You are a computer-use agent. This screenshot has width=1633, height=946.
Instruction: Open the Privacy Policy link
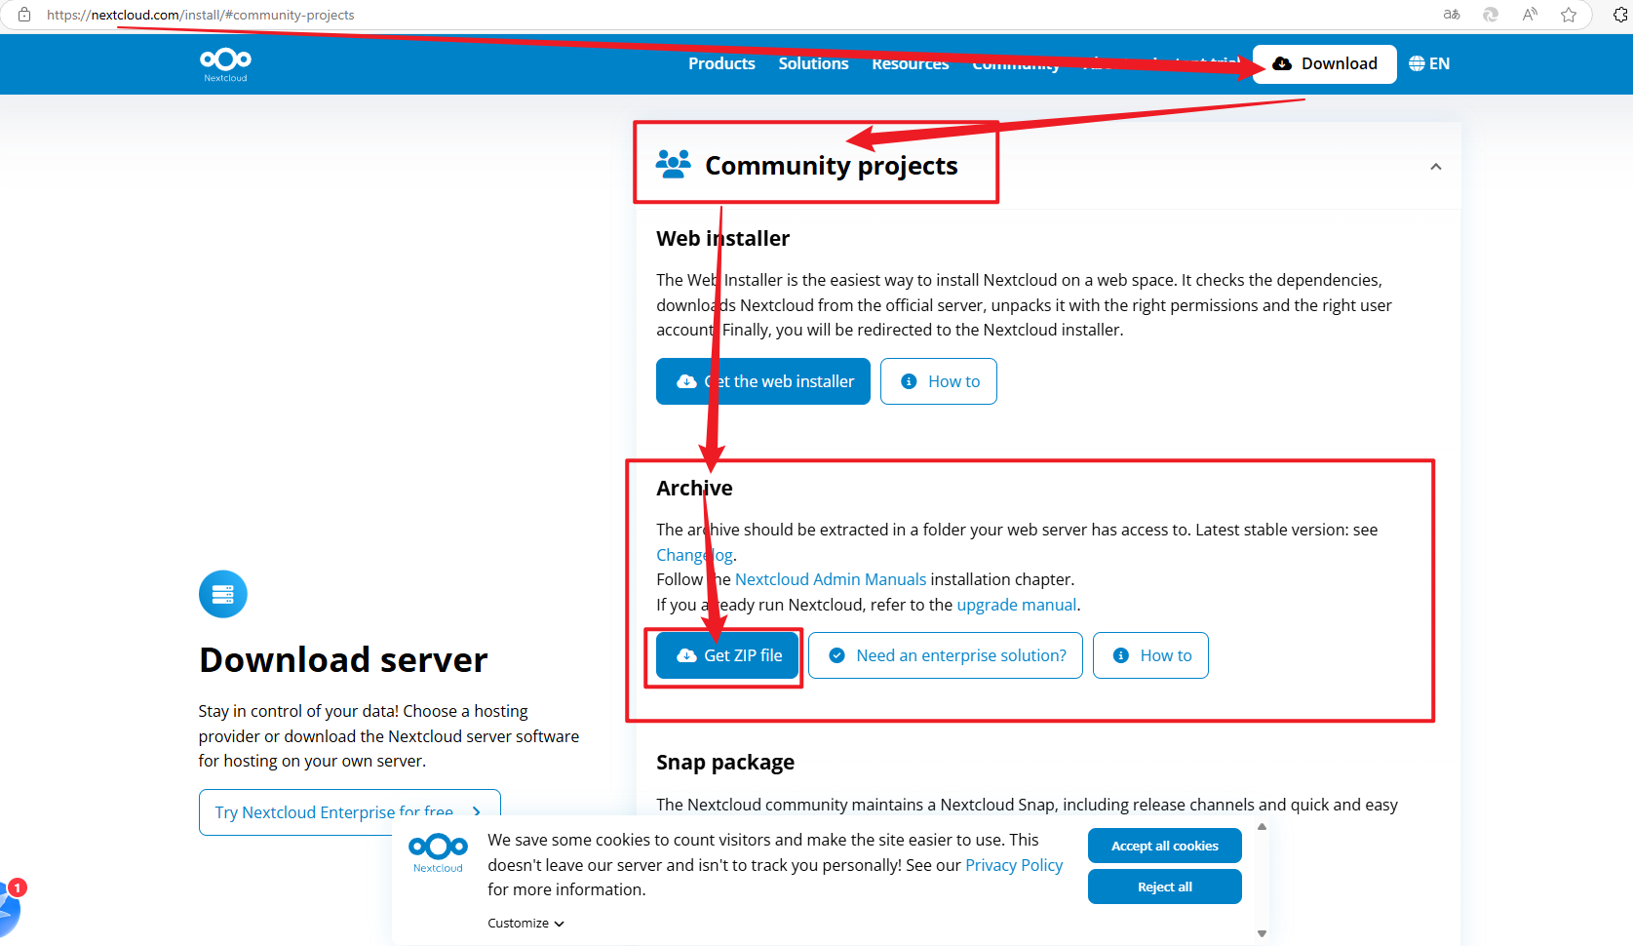pyautogui.click(x=1014, y=865)
